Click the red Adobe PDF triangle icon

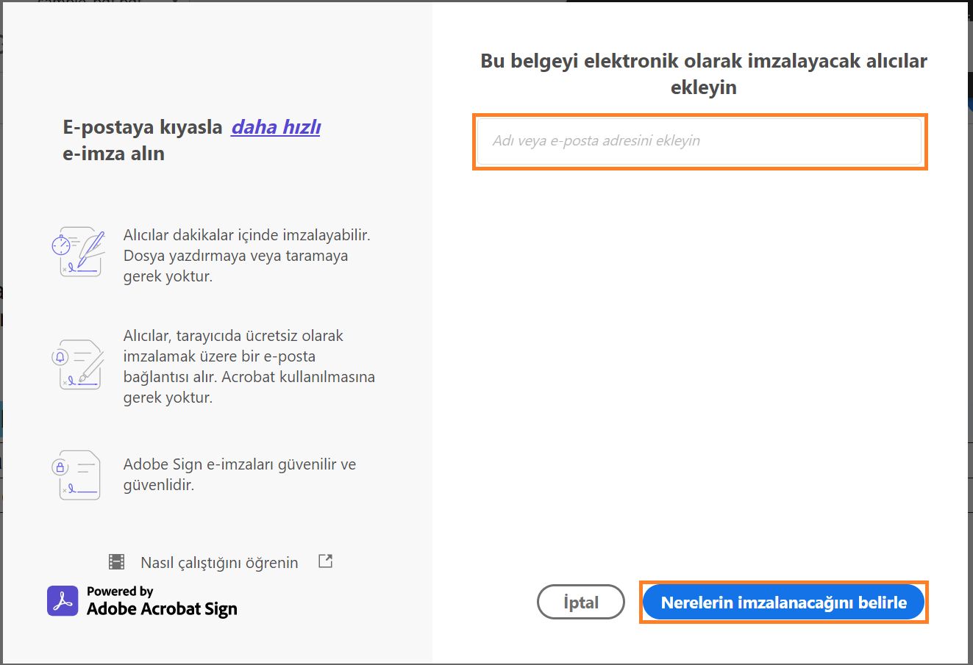point(63,601)
